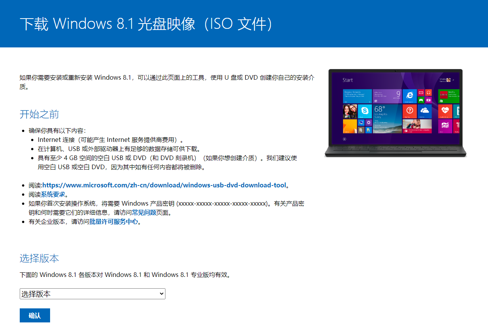The width and height of the screenshot is (488, 330).
Task: Click the red Help question mark tile
Action: coord(410,111)
